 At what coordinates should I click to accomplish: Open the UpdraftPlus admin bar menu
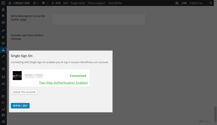[115, 3]
